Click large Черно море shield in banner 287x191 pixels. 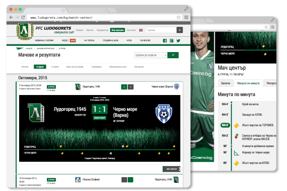click(164, 114)
